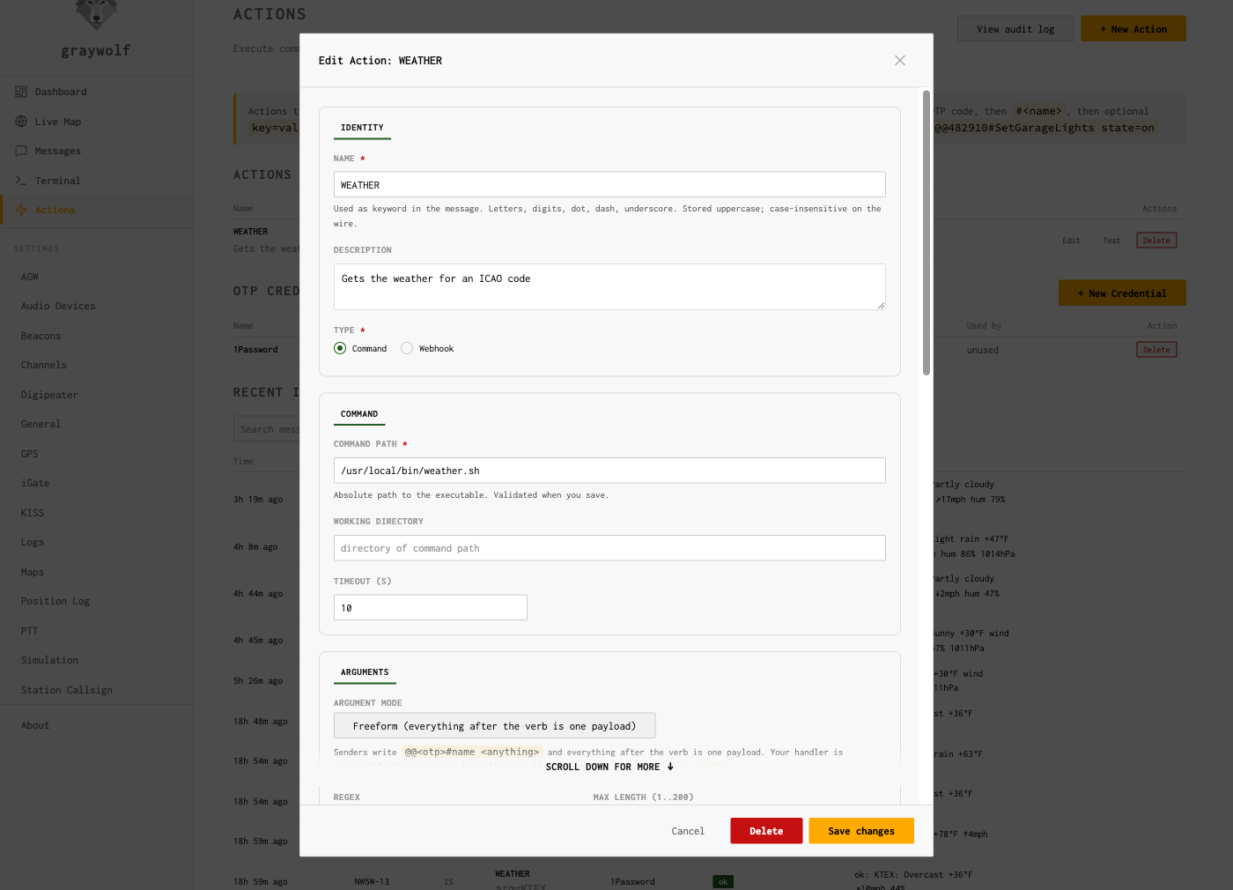Click the dialog's vertical scrollbar
Screen dimensions: 1233x890
pos(927,233)
